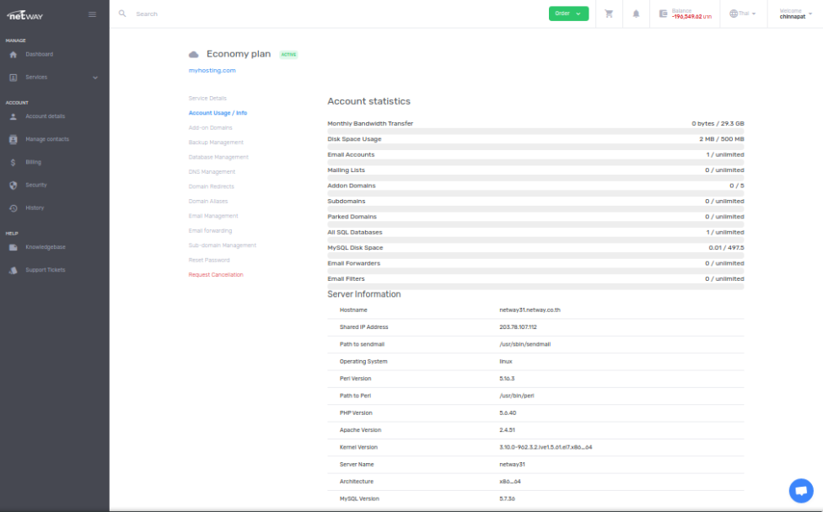
Task: Click the hamburger menu icon
Action: 92,13
